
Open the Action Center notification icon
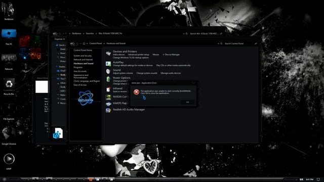click(x=318, y=179)
